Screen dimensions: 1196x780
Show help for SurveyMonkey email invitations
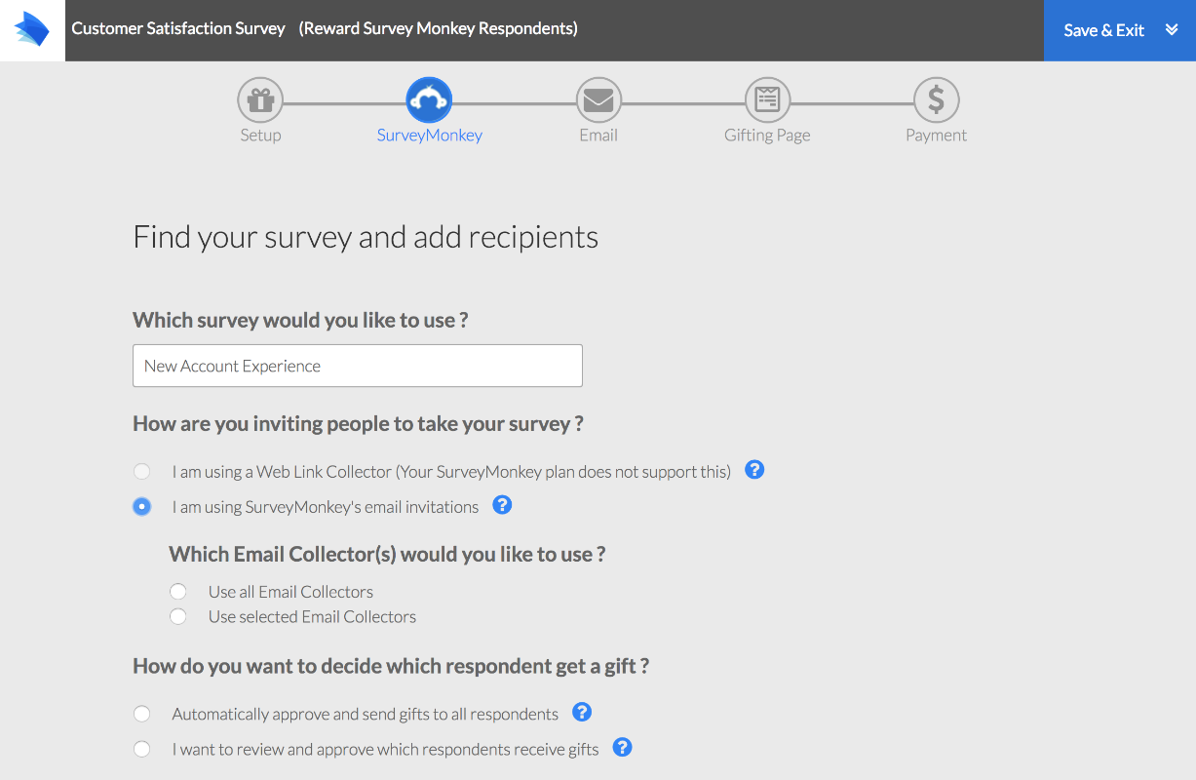click(x=502, y=505)
